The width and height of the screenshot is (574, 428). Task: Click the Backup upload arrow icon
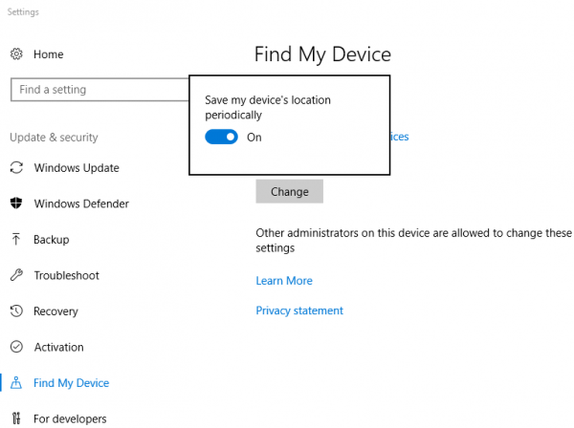[17, 240]
